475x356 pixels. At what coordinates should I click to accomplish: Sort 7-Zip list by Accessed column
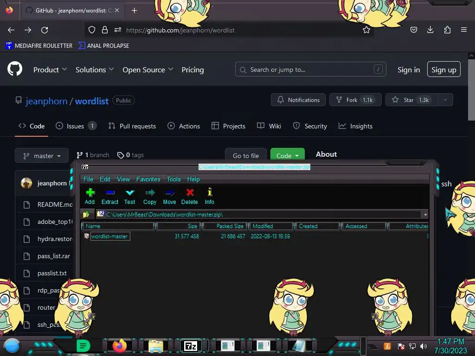[364, 226]
